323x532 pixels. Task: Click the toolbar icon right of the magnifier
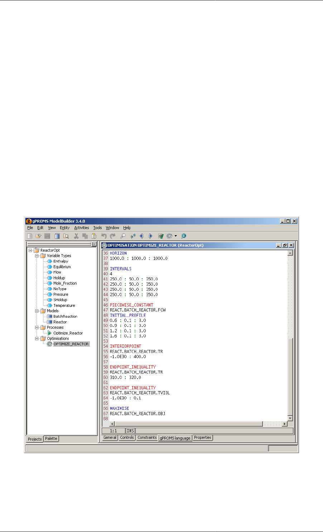point(133,236)
